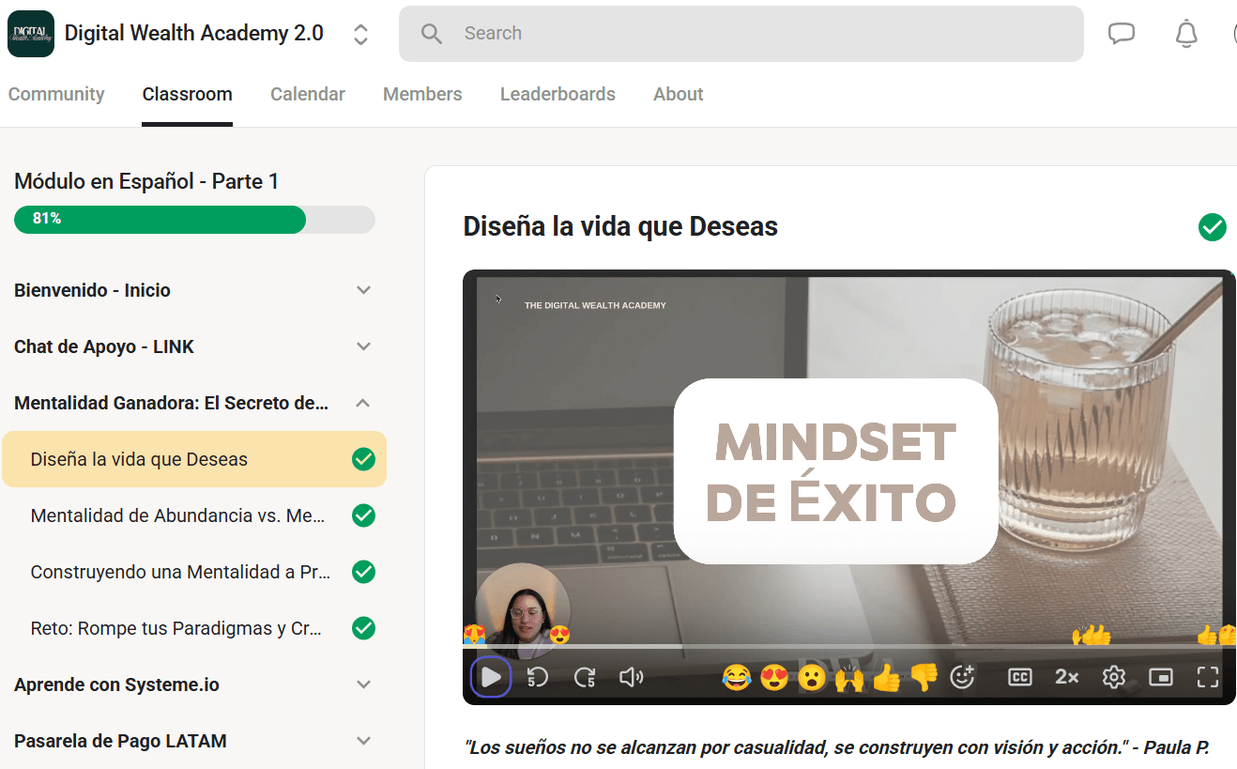
Task: Expand the Aprende con Systeme.io chevron
Action: click(364, 684)
